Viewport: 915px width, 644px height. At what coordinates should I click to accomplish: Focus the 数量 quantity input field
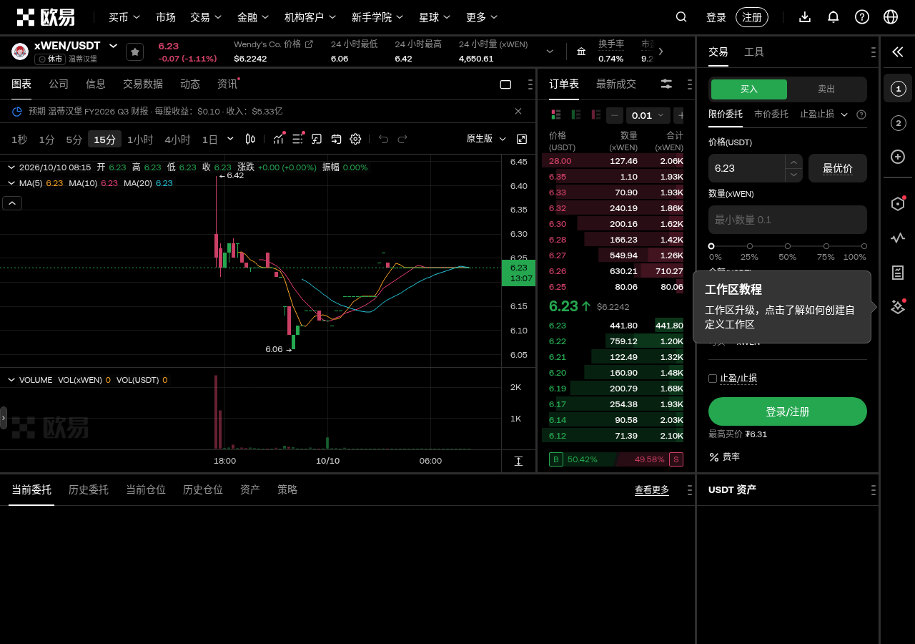(788, 220)
